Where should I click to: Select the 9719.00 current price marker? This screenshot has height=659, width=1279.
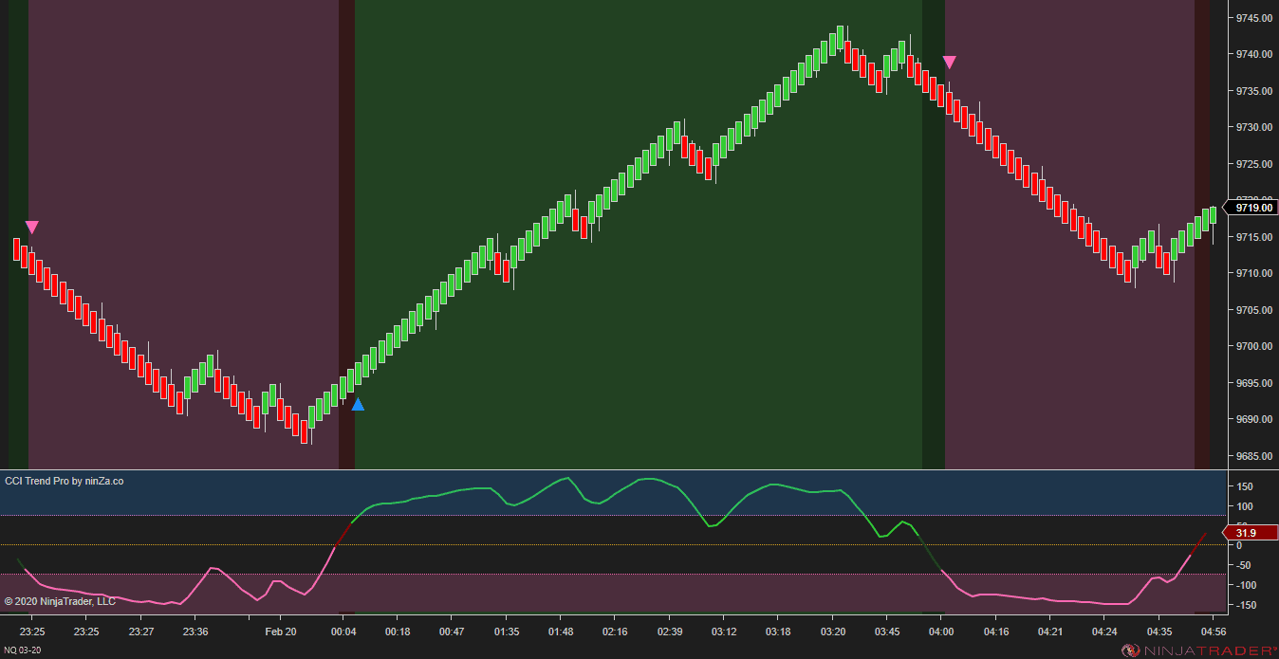[1251, 208]
